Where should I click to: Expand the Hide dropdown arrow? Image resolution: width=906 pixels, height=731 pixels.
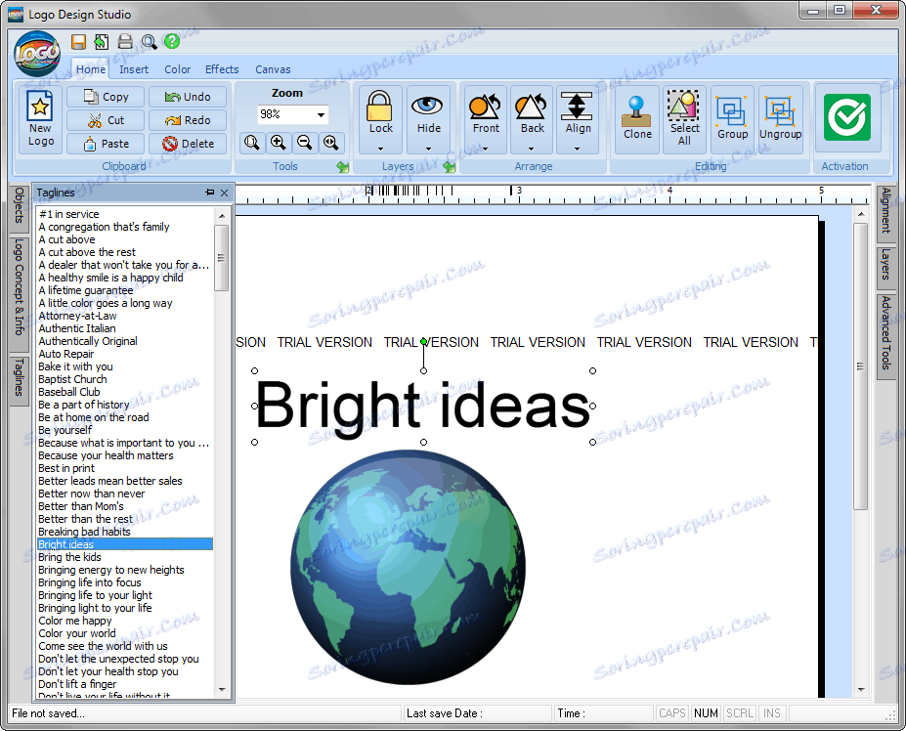tap(428, 149)
